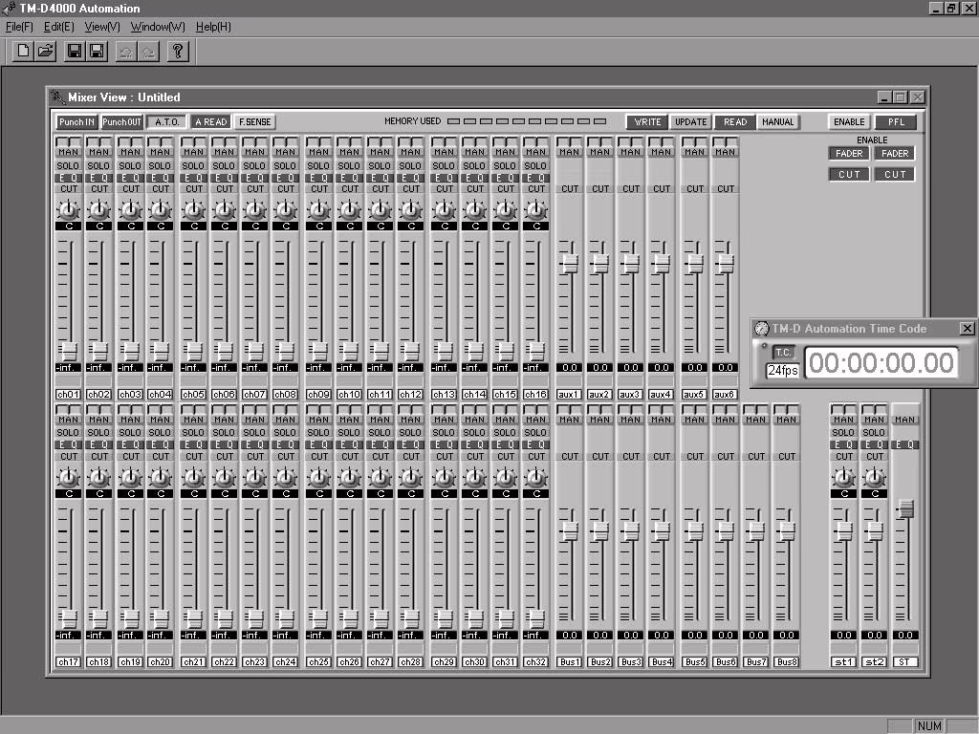This screenshot has width=979, height=734.
Task: Open the File menu
Action: point(19,27)
